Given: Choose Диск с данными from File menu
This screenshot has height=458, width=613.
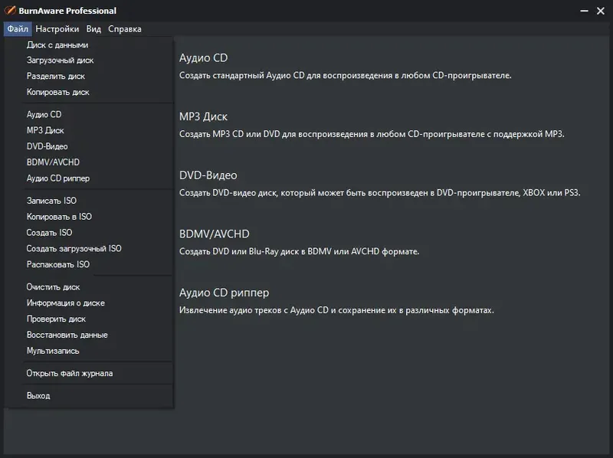Looking at the screenshot, I should 57,44.
